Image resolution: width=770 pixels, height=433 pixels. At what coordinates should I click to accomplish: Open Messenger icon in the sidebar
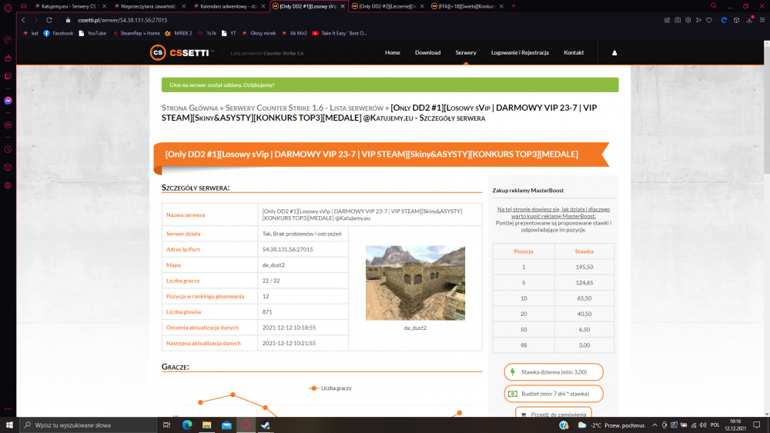click(x=8, y=101)
